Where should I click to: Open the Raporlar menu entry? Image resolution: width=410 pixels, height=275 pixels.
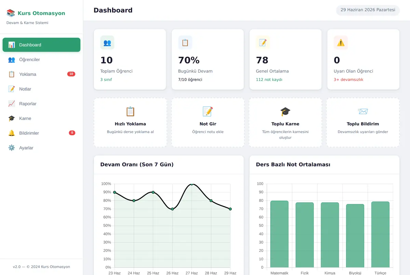(x=41, y=103)
